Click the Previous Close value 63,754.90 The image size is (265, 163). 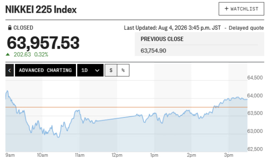click(x=153, y=50)
